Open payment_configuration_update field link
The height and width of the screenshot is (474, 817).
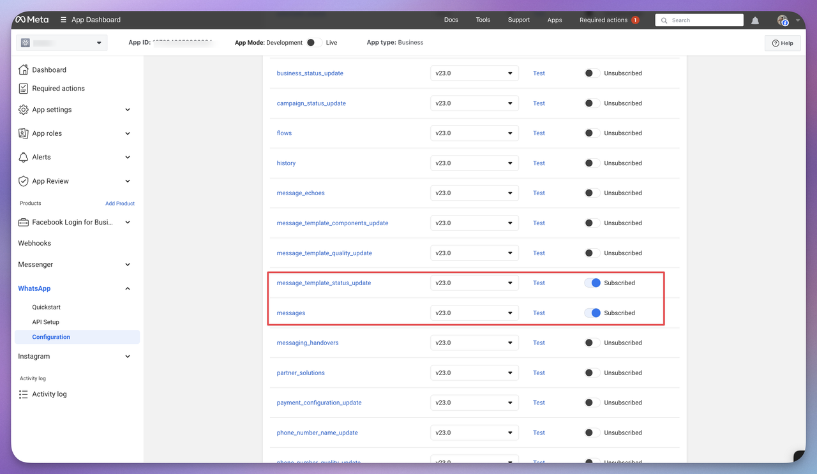pyautogui.click(x=319, y=403)
